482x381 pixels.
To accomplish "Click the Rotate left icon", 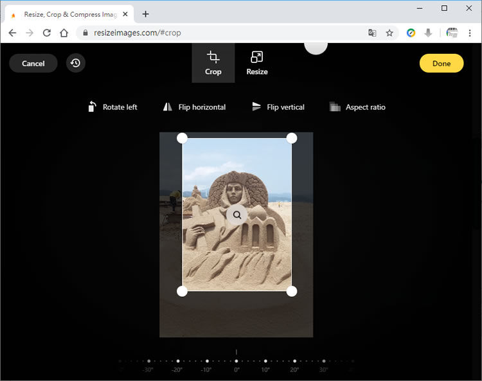I will pyautogui.click(x=93, y=107).
